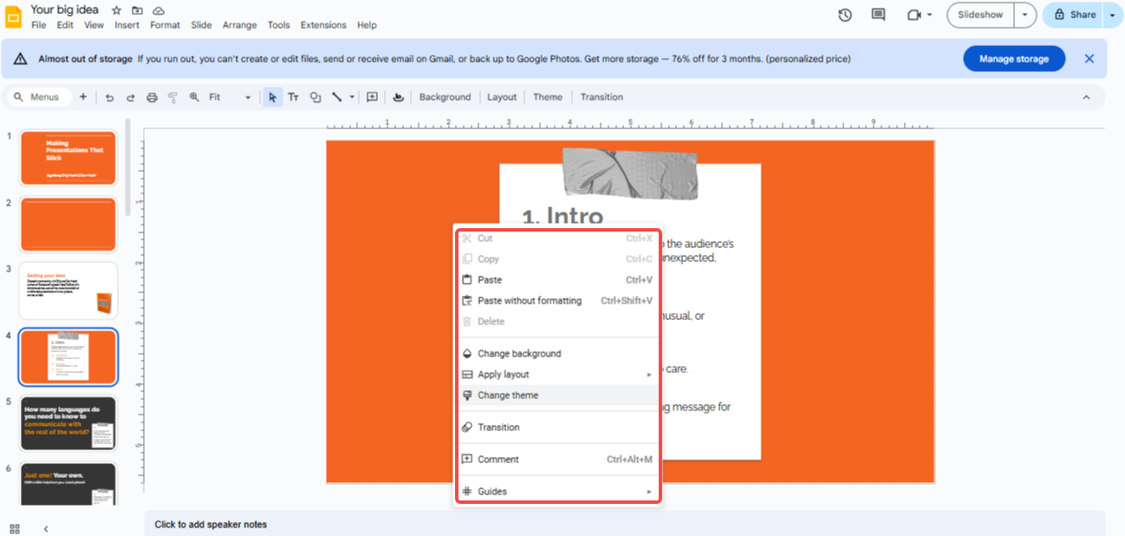Open the Theme options from the toolbar

[548, 96]
